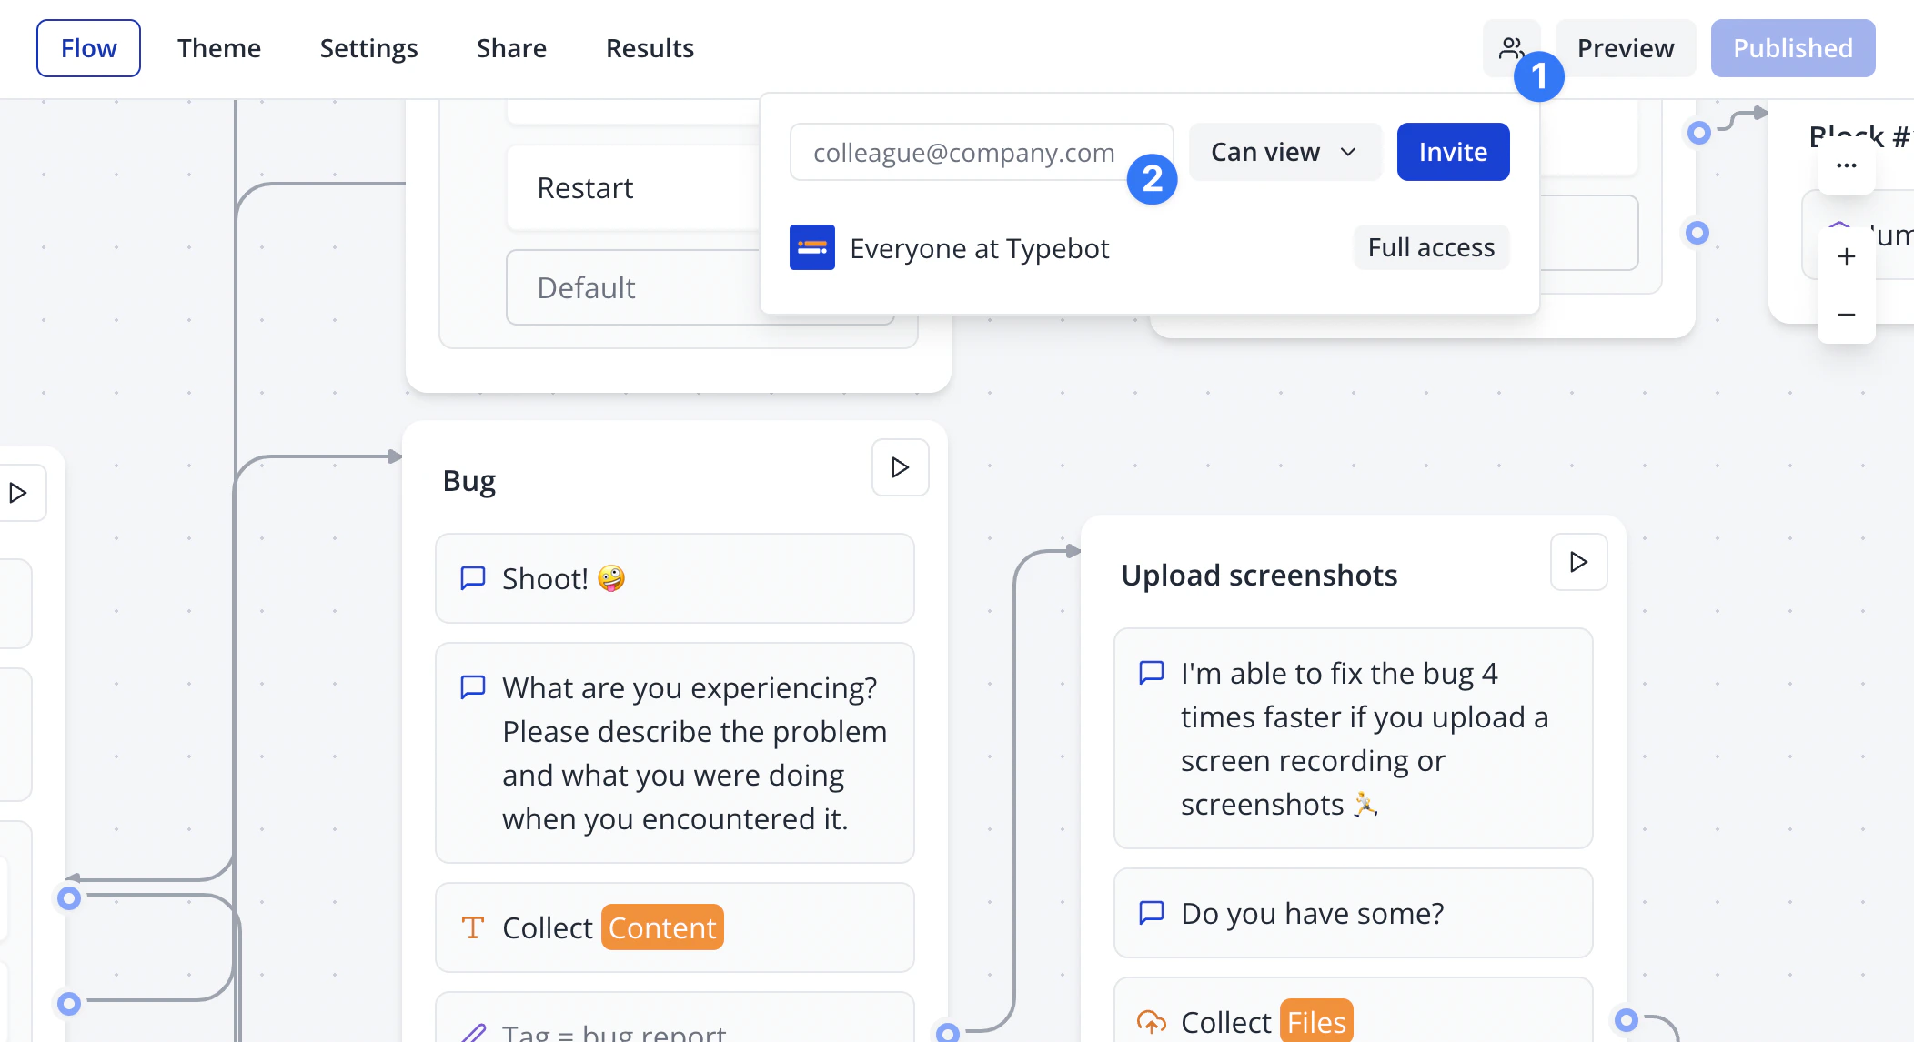1914x1042 pixels.
Task: Click Full access workspace permission
Action: click(1430, 247)
